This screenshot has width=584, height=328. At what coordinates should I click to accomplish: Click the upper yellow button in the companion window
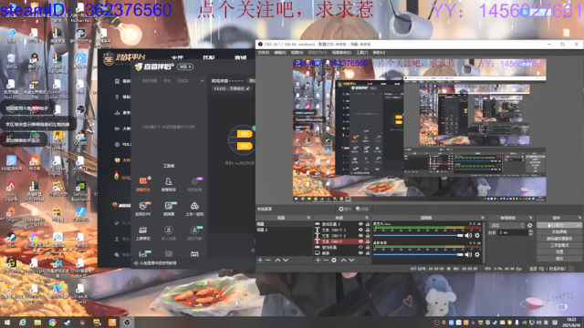pos(245,134)
